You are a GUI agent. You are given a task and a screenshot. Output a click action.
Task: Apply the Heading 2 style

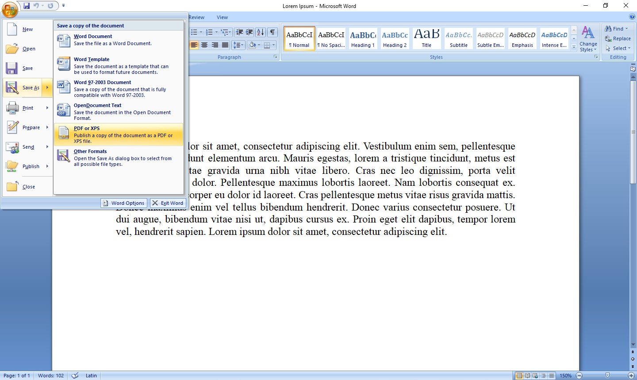coord(395,38)
